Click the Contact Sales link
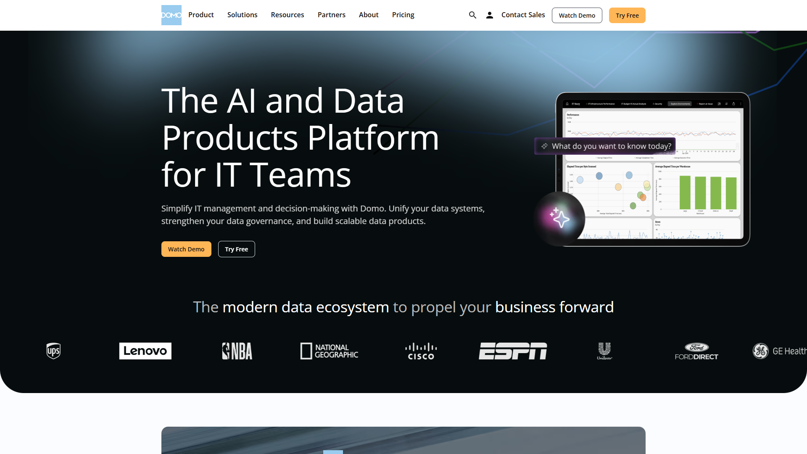 [522, 15]
